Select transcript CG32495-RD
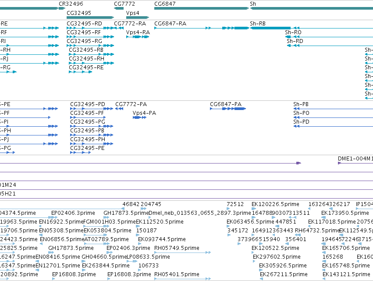 point(84,24)
